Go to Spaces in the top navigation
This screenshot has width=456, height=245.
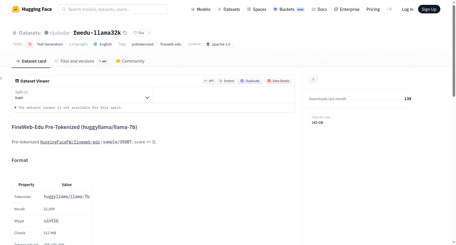pyautogui.click(x=256, y=9)
